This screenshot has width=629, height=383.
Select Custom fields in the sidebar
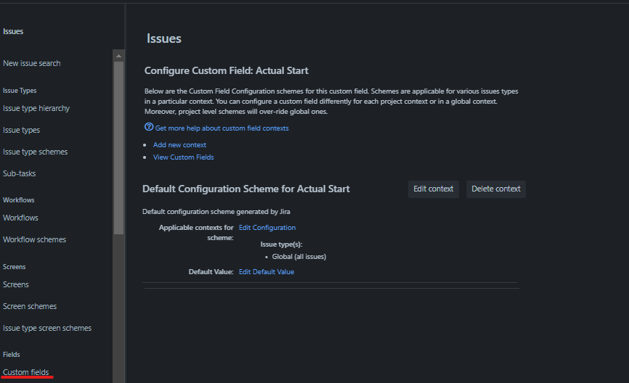(x=26, y=373)
